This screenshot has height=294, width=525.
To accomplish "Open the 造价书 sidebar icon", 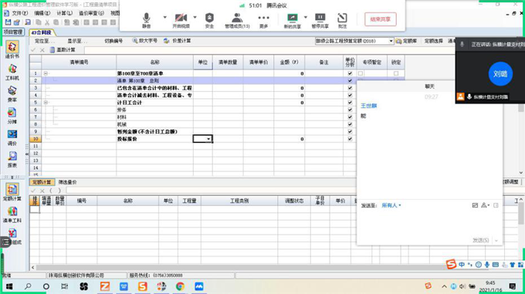I will tap(12, 49).
